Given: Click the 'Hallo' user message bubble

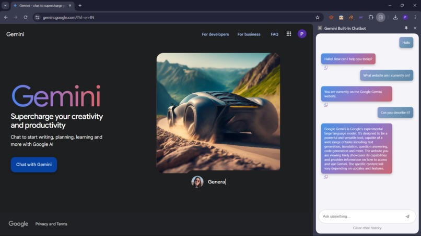Looking at the screenshot, I should [x=406, y=43].
